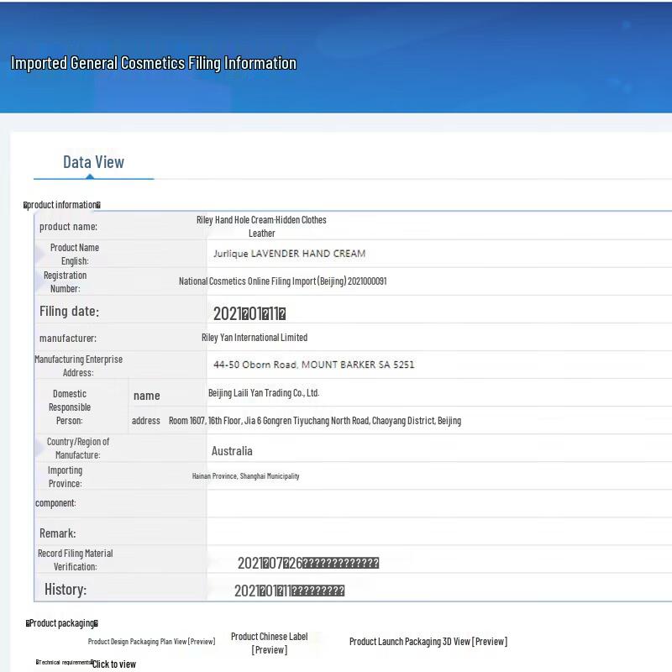Click the Record Filing Material Verification date entry
The width and height of the screenshot is (672, 672).
[307, 563]
